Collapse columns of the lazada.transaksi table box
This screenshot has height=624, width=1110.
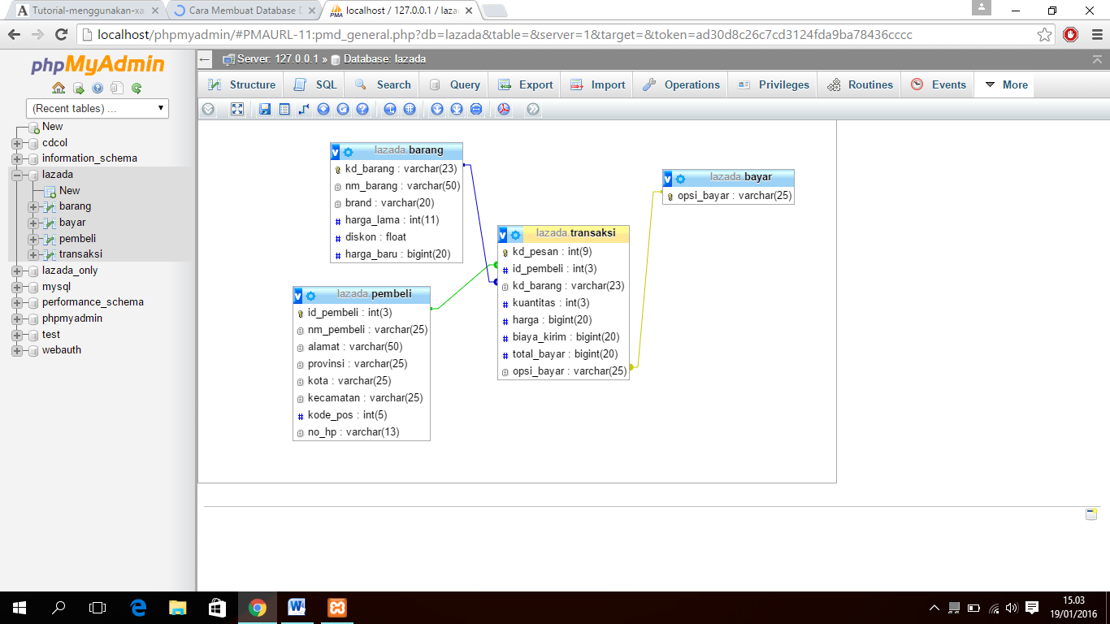(x=503, y=235)
